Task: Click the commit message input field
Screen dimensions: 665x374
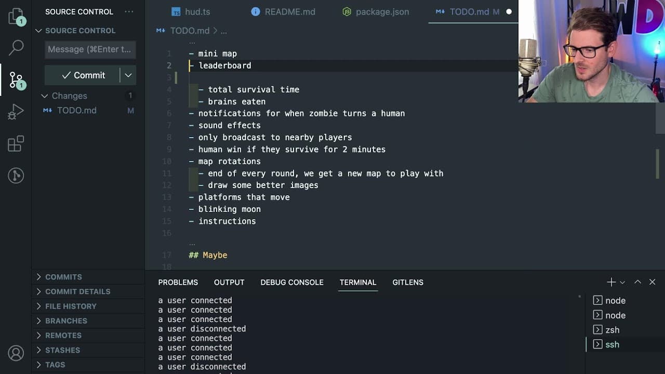Action: (90, 49)
